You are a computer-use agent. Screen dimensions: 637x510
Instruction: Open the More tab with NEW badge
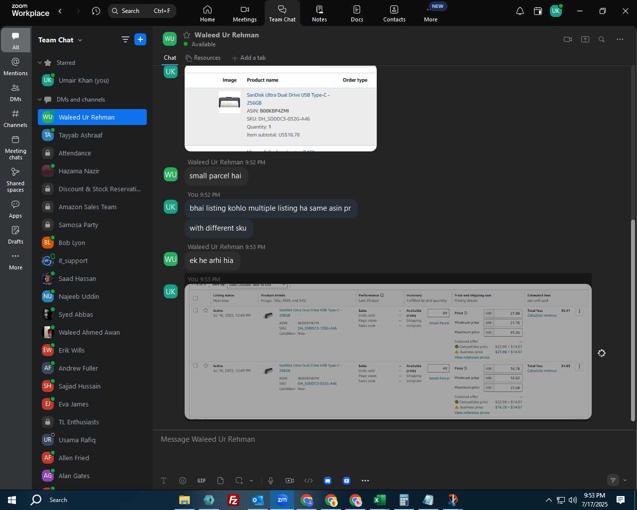click(x=431, y=13)
